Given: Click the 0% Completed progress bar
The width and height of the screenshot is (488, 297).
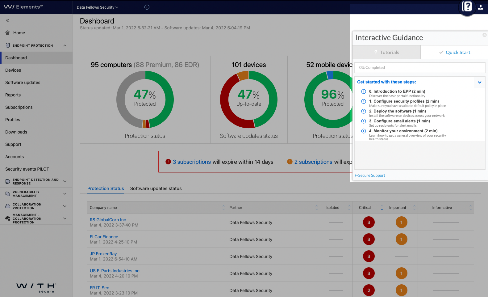Looking at the screenshot, I should click(x=419, y=68).
